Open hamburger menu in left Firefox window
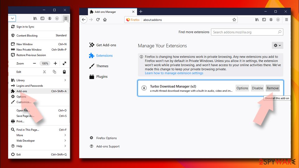Screen dimensions: 299x168 point(66,18)
